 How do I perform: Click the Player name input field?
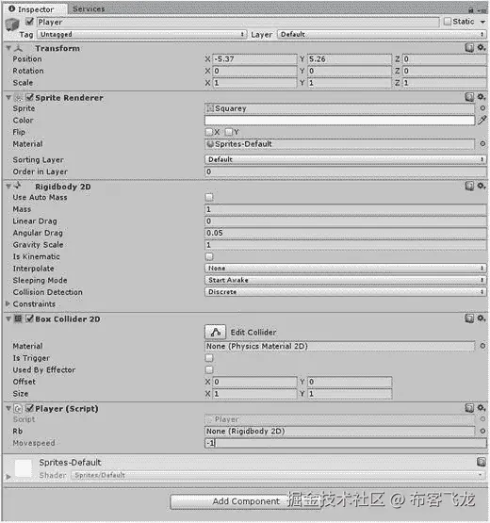pyautogui.click(x=237, y=22)
